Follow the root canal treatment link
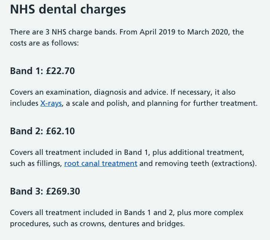270x240 pixels. [101, 163]
